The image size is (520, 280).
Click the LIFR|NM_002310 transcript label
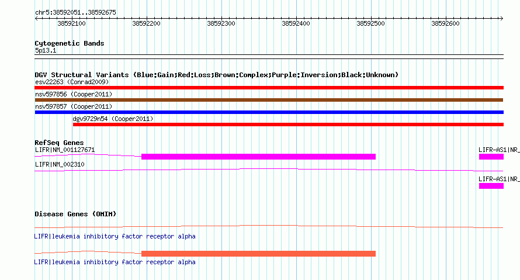click(60, 164)
